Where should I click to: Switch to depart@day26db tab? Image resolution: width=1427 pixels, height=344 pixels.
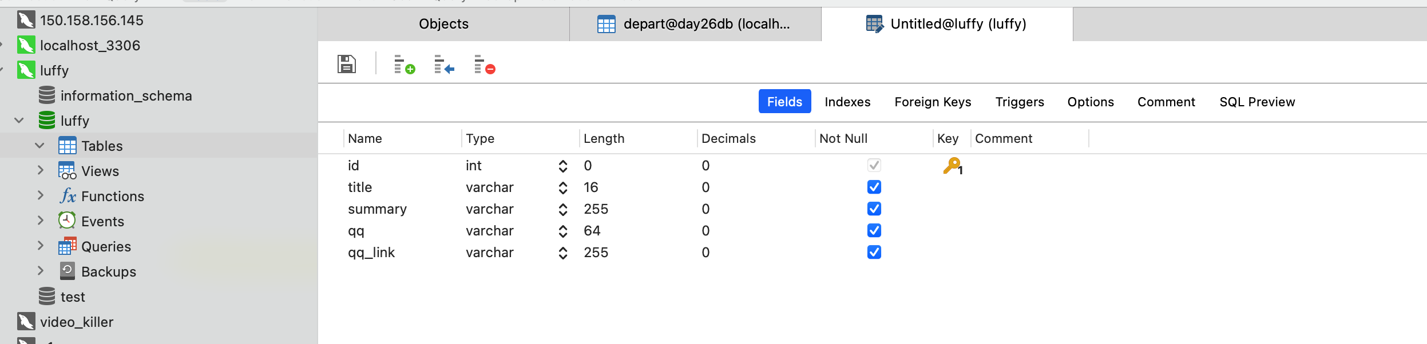click(695, 24)
